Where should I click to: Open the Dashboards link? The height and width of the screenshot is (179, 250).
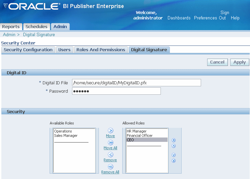[x=179, y=18]
